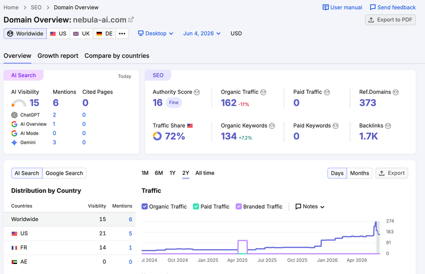Screen dimensions: 425x274
Task: Click globe icon next to Organic Keywords
Action: pos(272,126)
